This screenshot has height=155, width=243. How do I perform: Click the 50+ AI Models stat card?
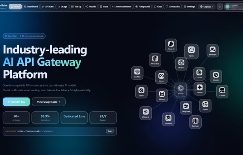pos(16,118)
